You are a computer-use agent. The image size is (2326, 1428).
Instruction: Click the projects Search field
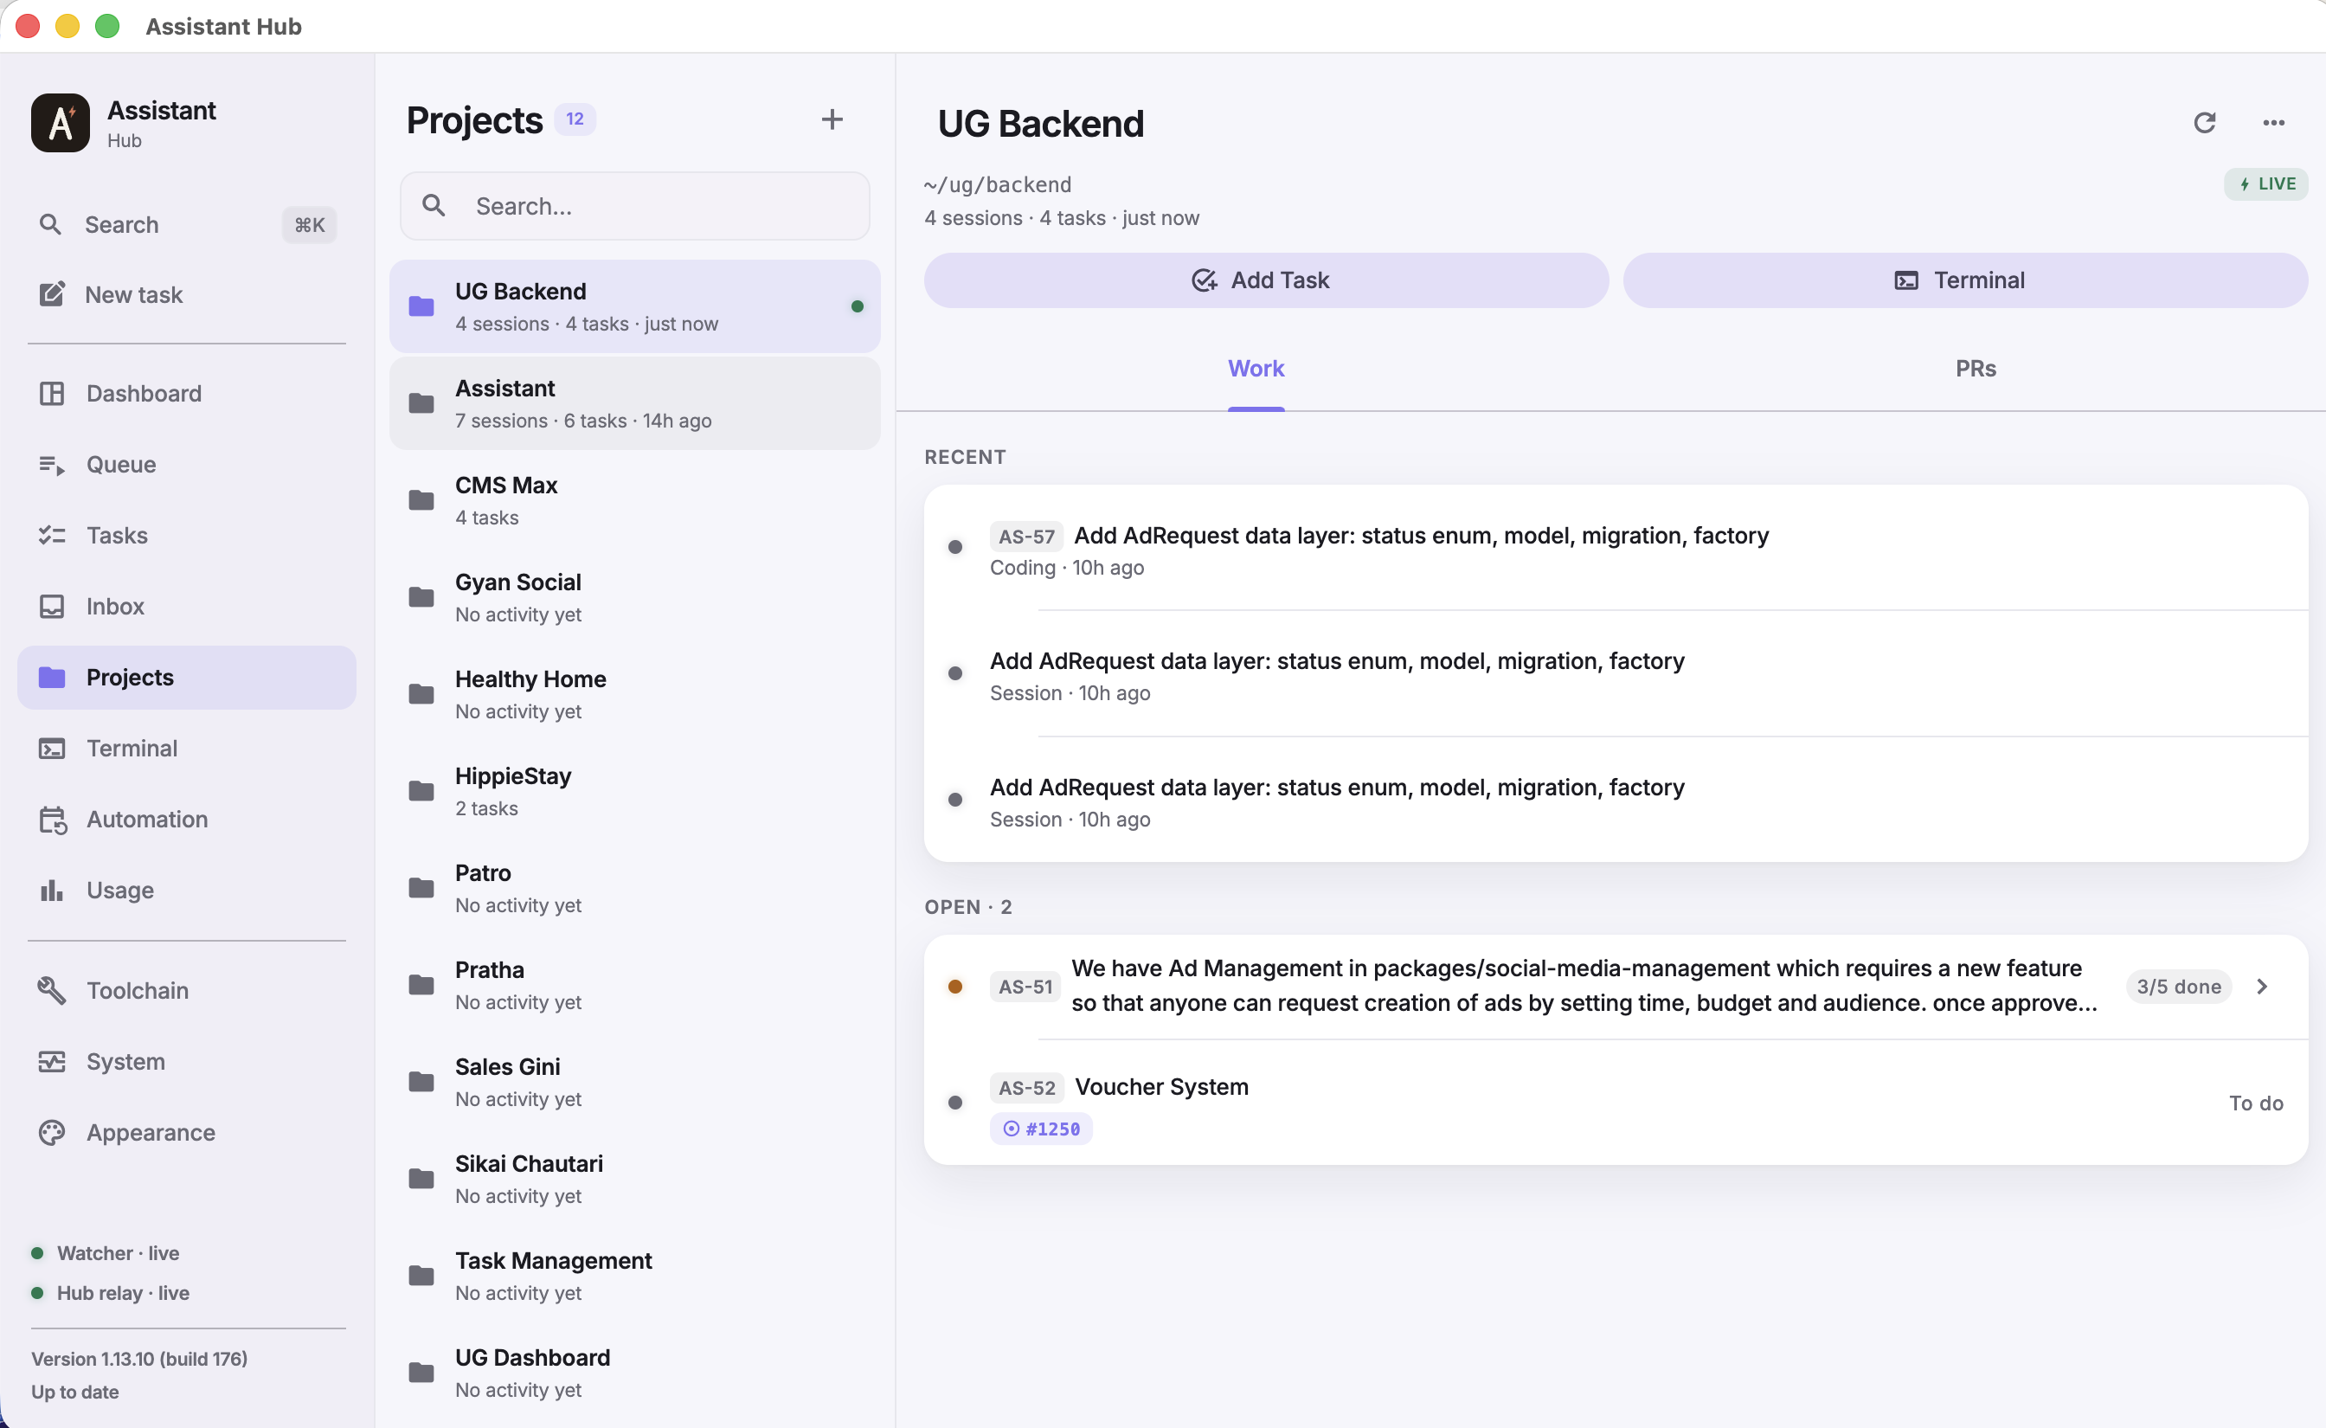pyautogui.click(x=634, y=206)
